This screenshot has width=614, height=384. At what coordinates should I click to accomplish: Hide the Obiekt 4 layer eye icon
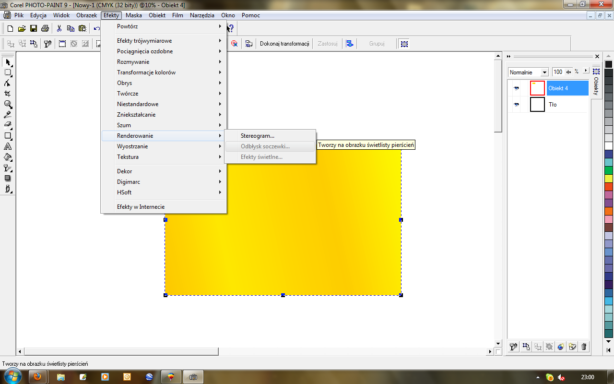(517, 88)
